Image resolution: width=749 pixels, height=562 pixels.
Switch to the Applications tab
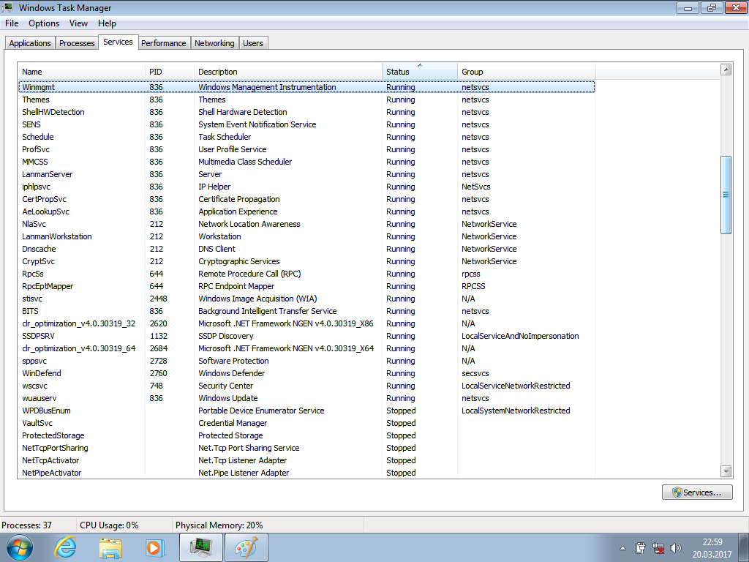pyautogui.click(x=29, y=43)
